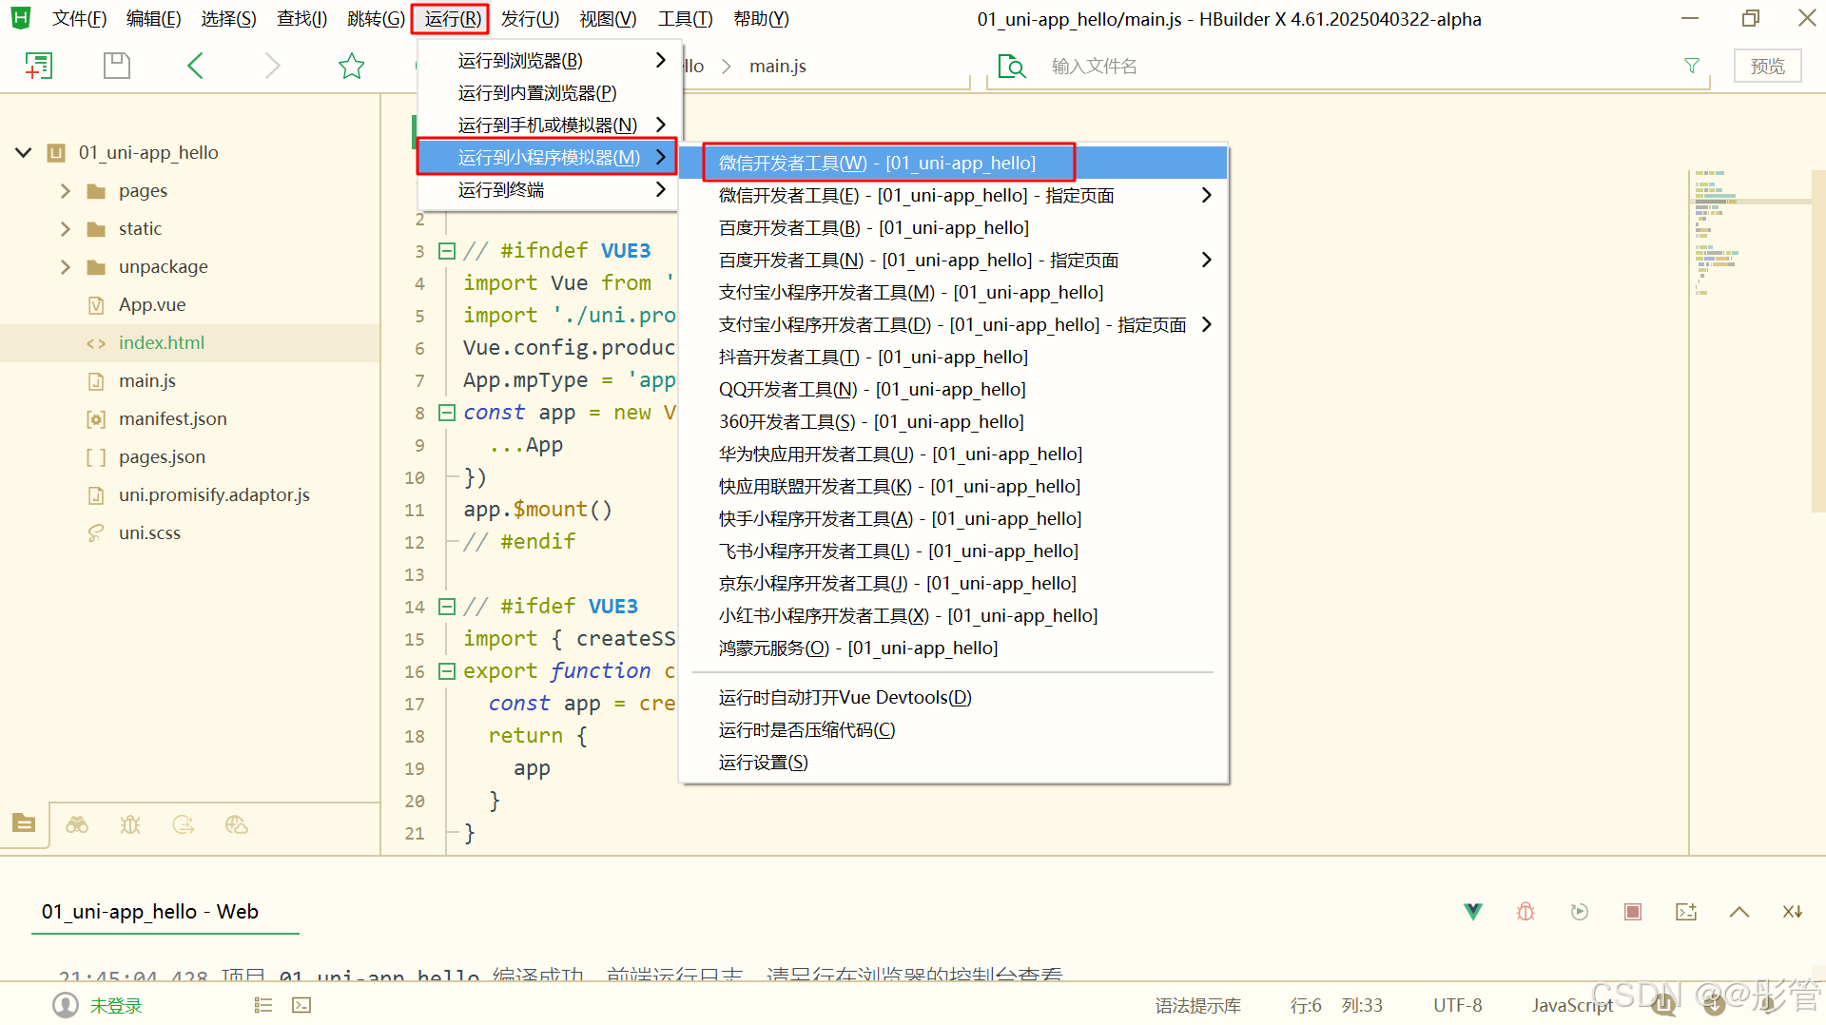Collapse the 01_uni-app_hello project tree
Screen dimensions: 1826x1025
pos(24,152)
